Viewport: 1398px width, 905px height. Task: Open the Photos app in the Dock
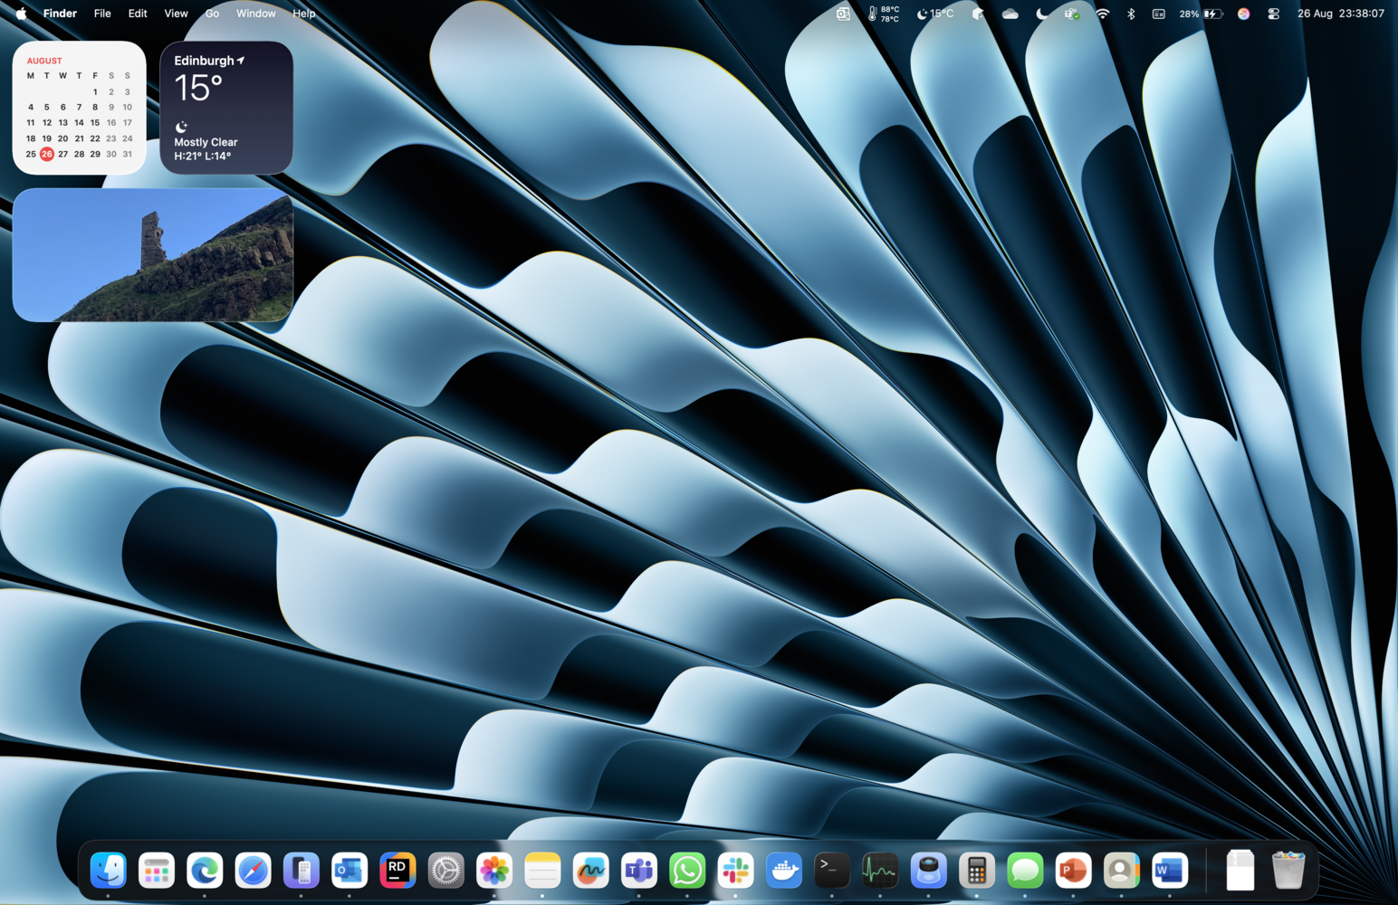pos(494,871)
